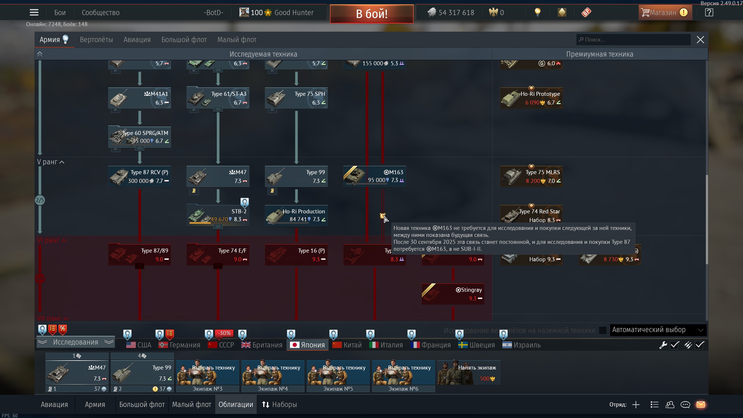Open the main hamburger menu

pyautogui.click(x=34, y=12)
